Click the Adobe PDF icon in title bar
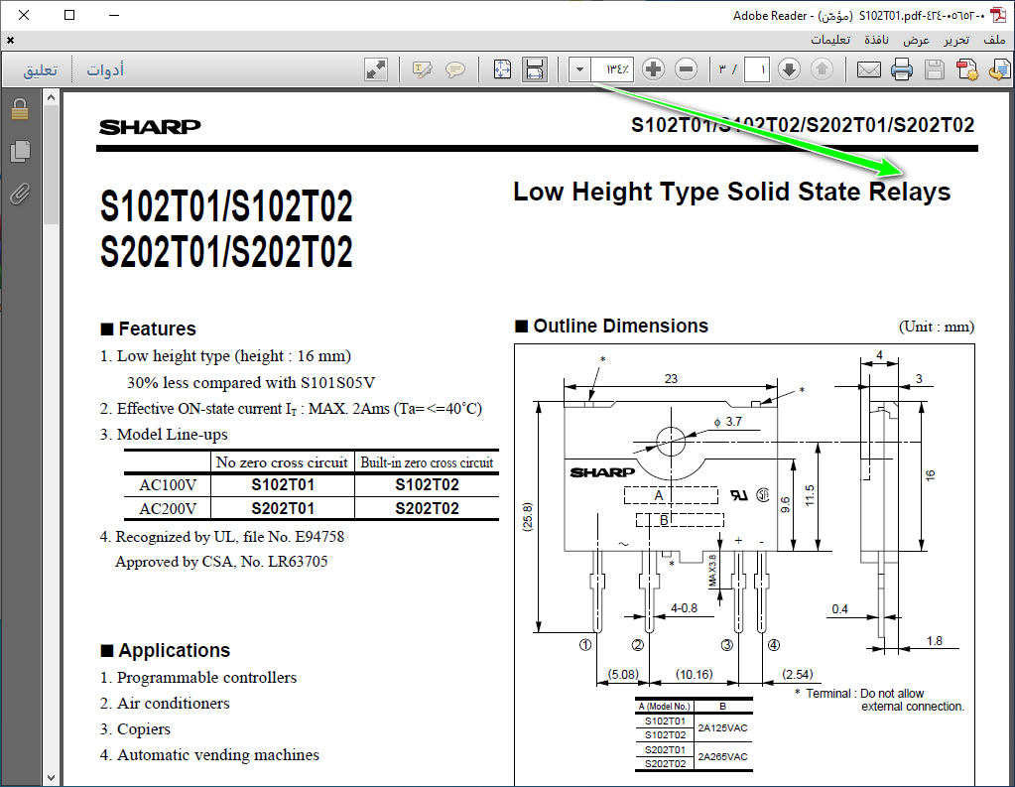The width and height of the screenshot is (1015, 787). (999, 15)
